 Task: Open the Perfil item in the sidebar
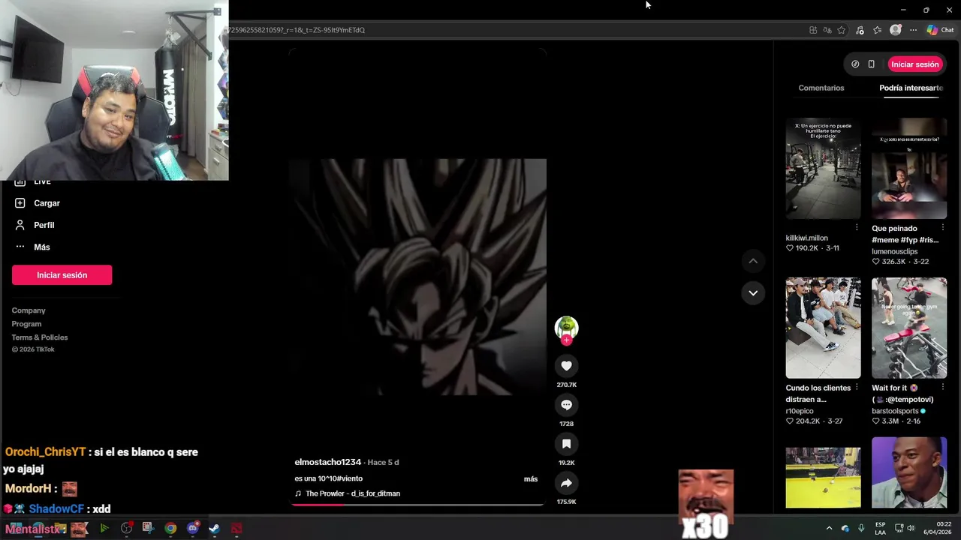click(x=44, y=225)
